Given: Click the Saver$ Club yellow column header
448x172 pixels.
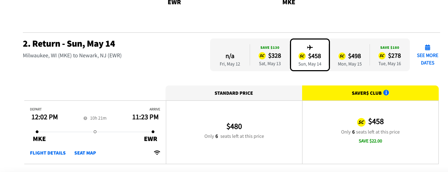Looking at the screenshot, I should click(x=370, y=93).
